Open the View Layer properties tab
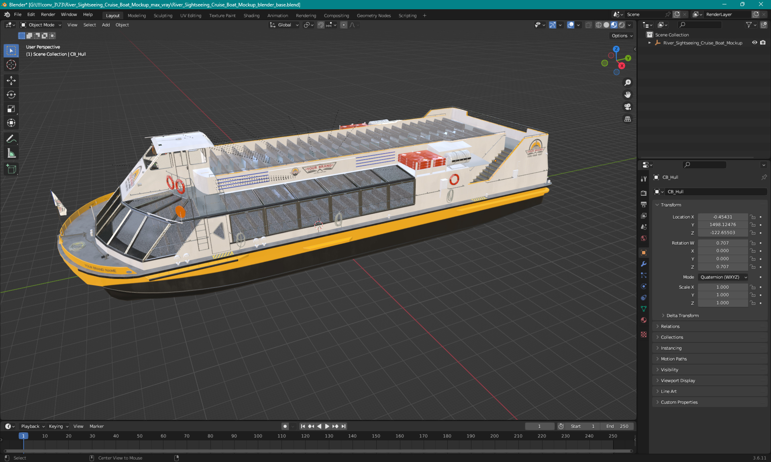The width and height of the screenshot is (771, 462). point(644,215)
